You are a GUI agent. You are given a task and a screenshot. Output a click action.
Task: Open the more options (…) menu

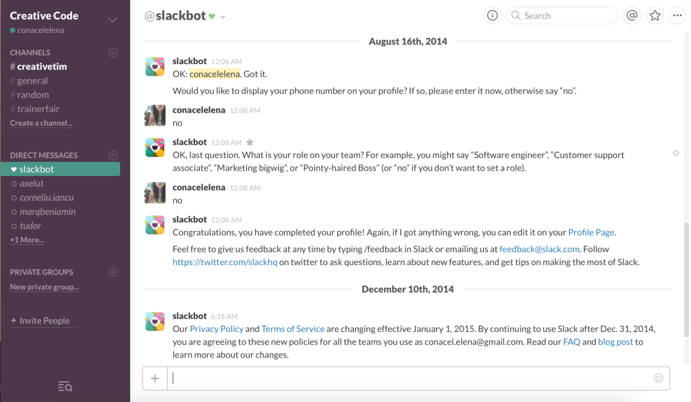678,15
